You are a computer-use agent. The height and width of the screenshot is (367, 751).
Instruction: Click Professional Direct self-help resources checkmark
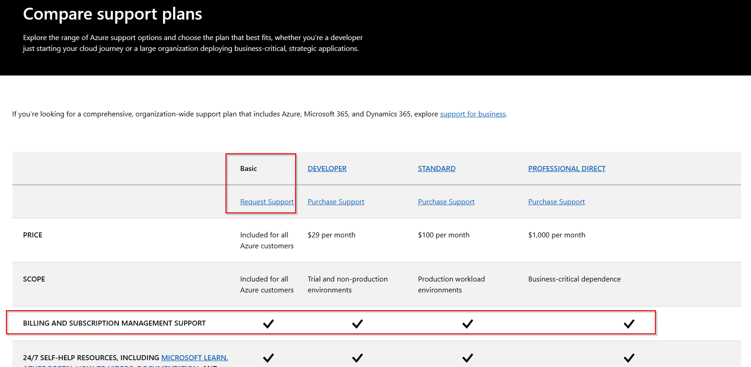[629, 358]
